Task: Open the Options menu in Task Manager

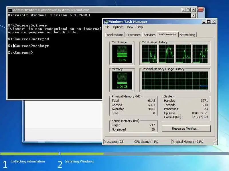Action: tap(118, 27)
